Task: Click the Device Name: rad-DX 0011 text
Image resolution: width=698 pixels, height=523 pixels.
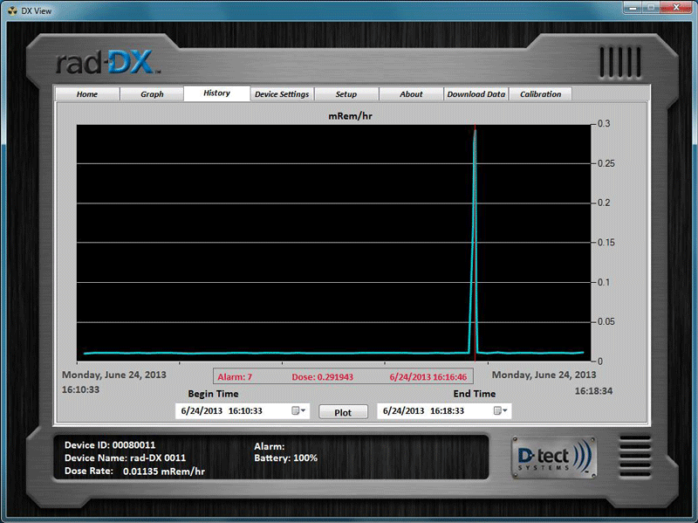Action: point(125,458)
